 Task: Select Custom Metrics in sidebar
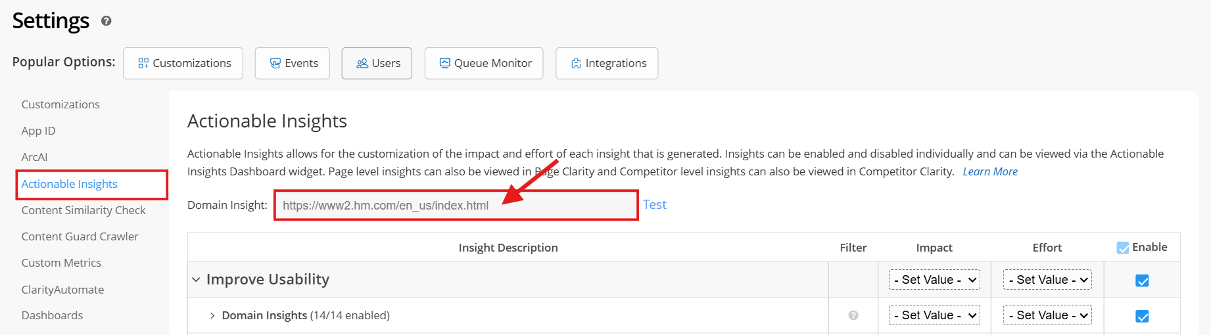point(61,263)
